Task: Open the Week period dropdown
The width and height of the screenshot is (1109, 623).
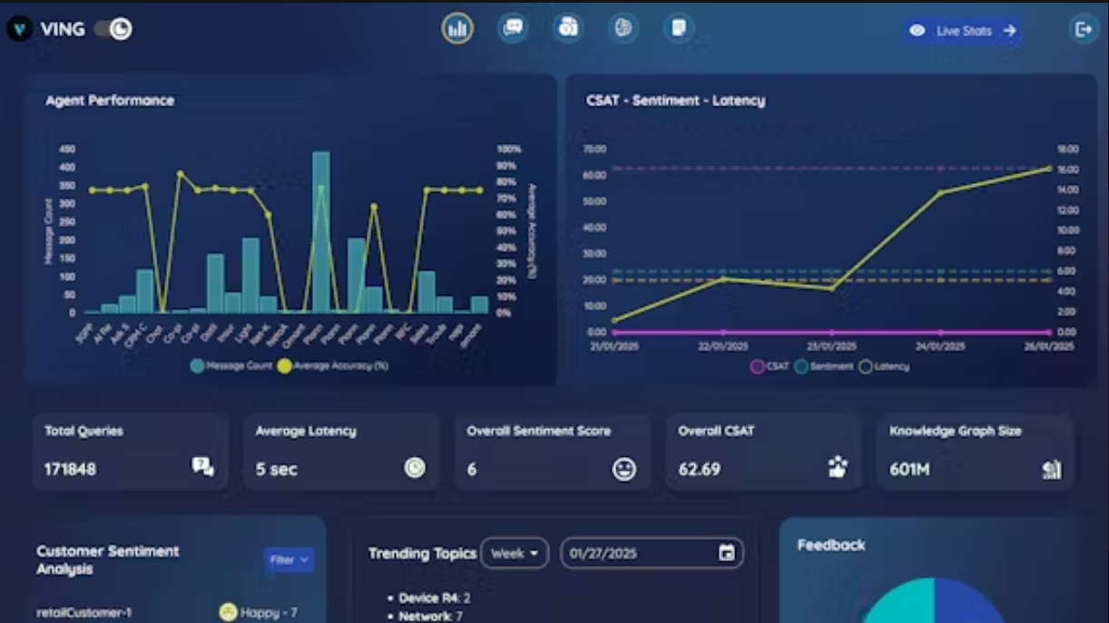Action: [x=515, y=553]
